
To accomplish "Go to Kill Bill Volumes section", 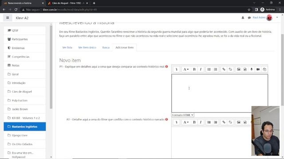I will click(x=25, y=118).
